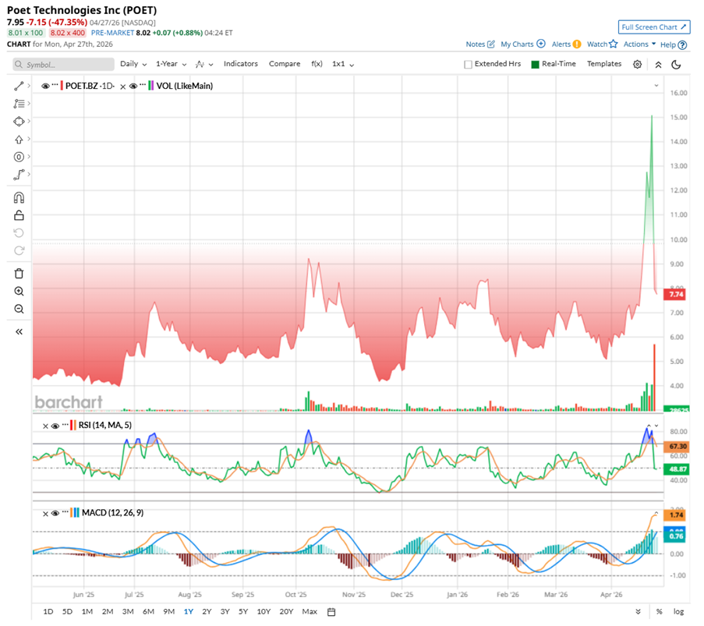Screen dimensions: 704x626
Task: Open the Indicators menu
Action: point(240,64)
